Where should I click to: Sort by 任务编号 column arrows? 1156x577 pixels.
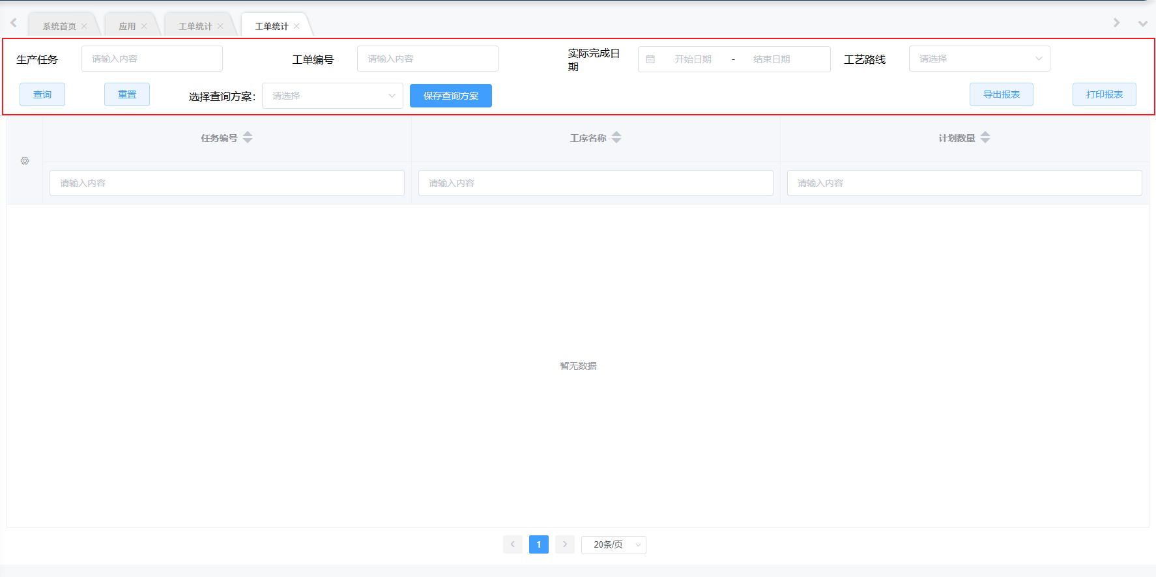248,137
